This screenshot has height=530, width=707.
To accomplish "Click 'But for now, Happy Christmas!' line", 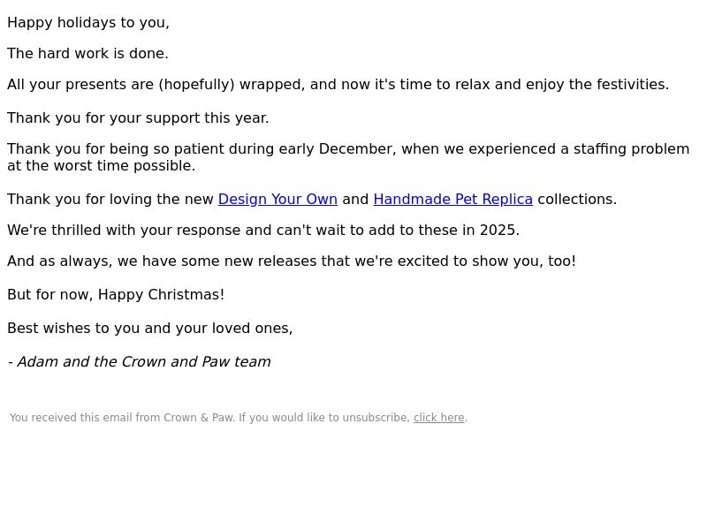I will click(x=116, y=295).
